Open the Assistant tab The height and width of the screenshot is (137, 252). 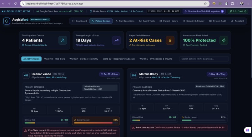[237, 21]
